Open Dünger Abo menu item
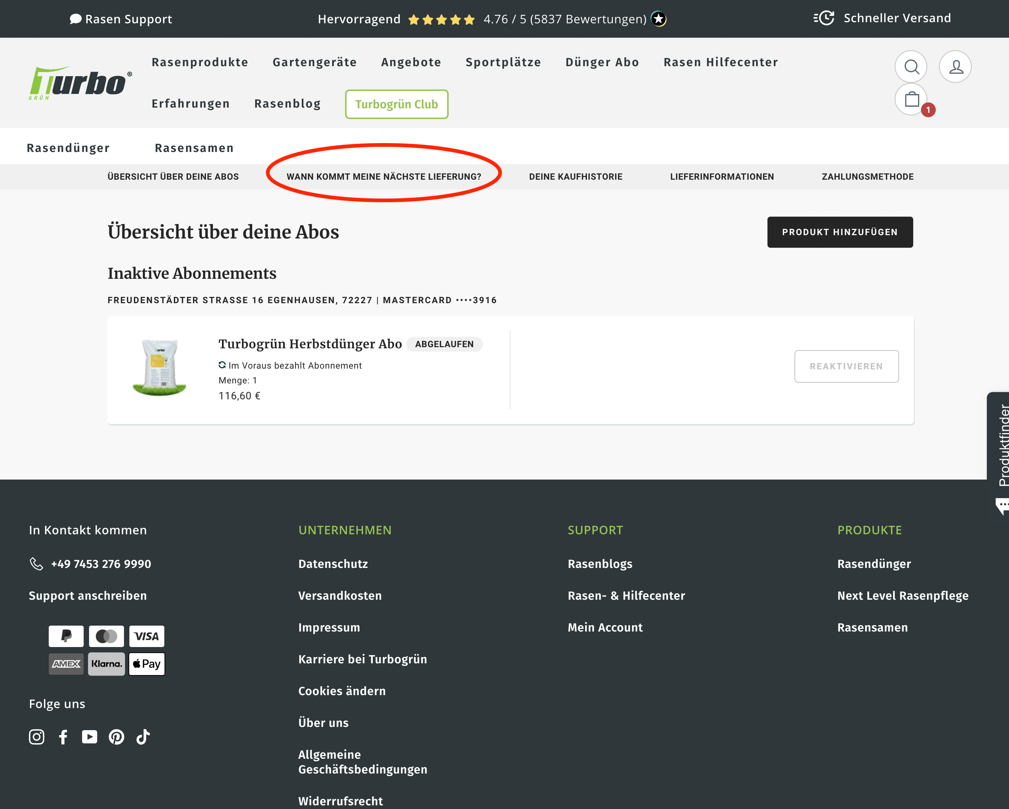This screenshot has width=1009, height=809. 602,62
